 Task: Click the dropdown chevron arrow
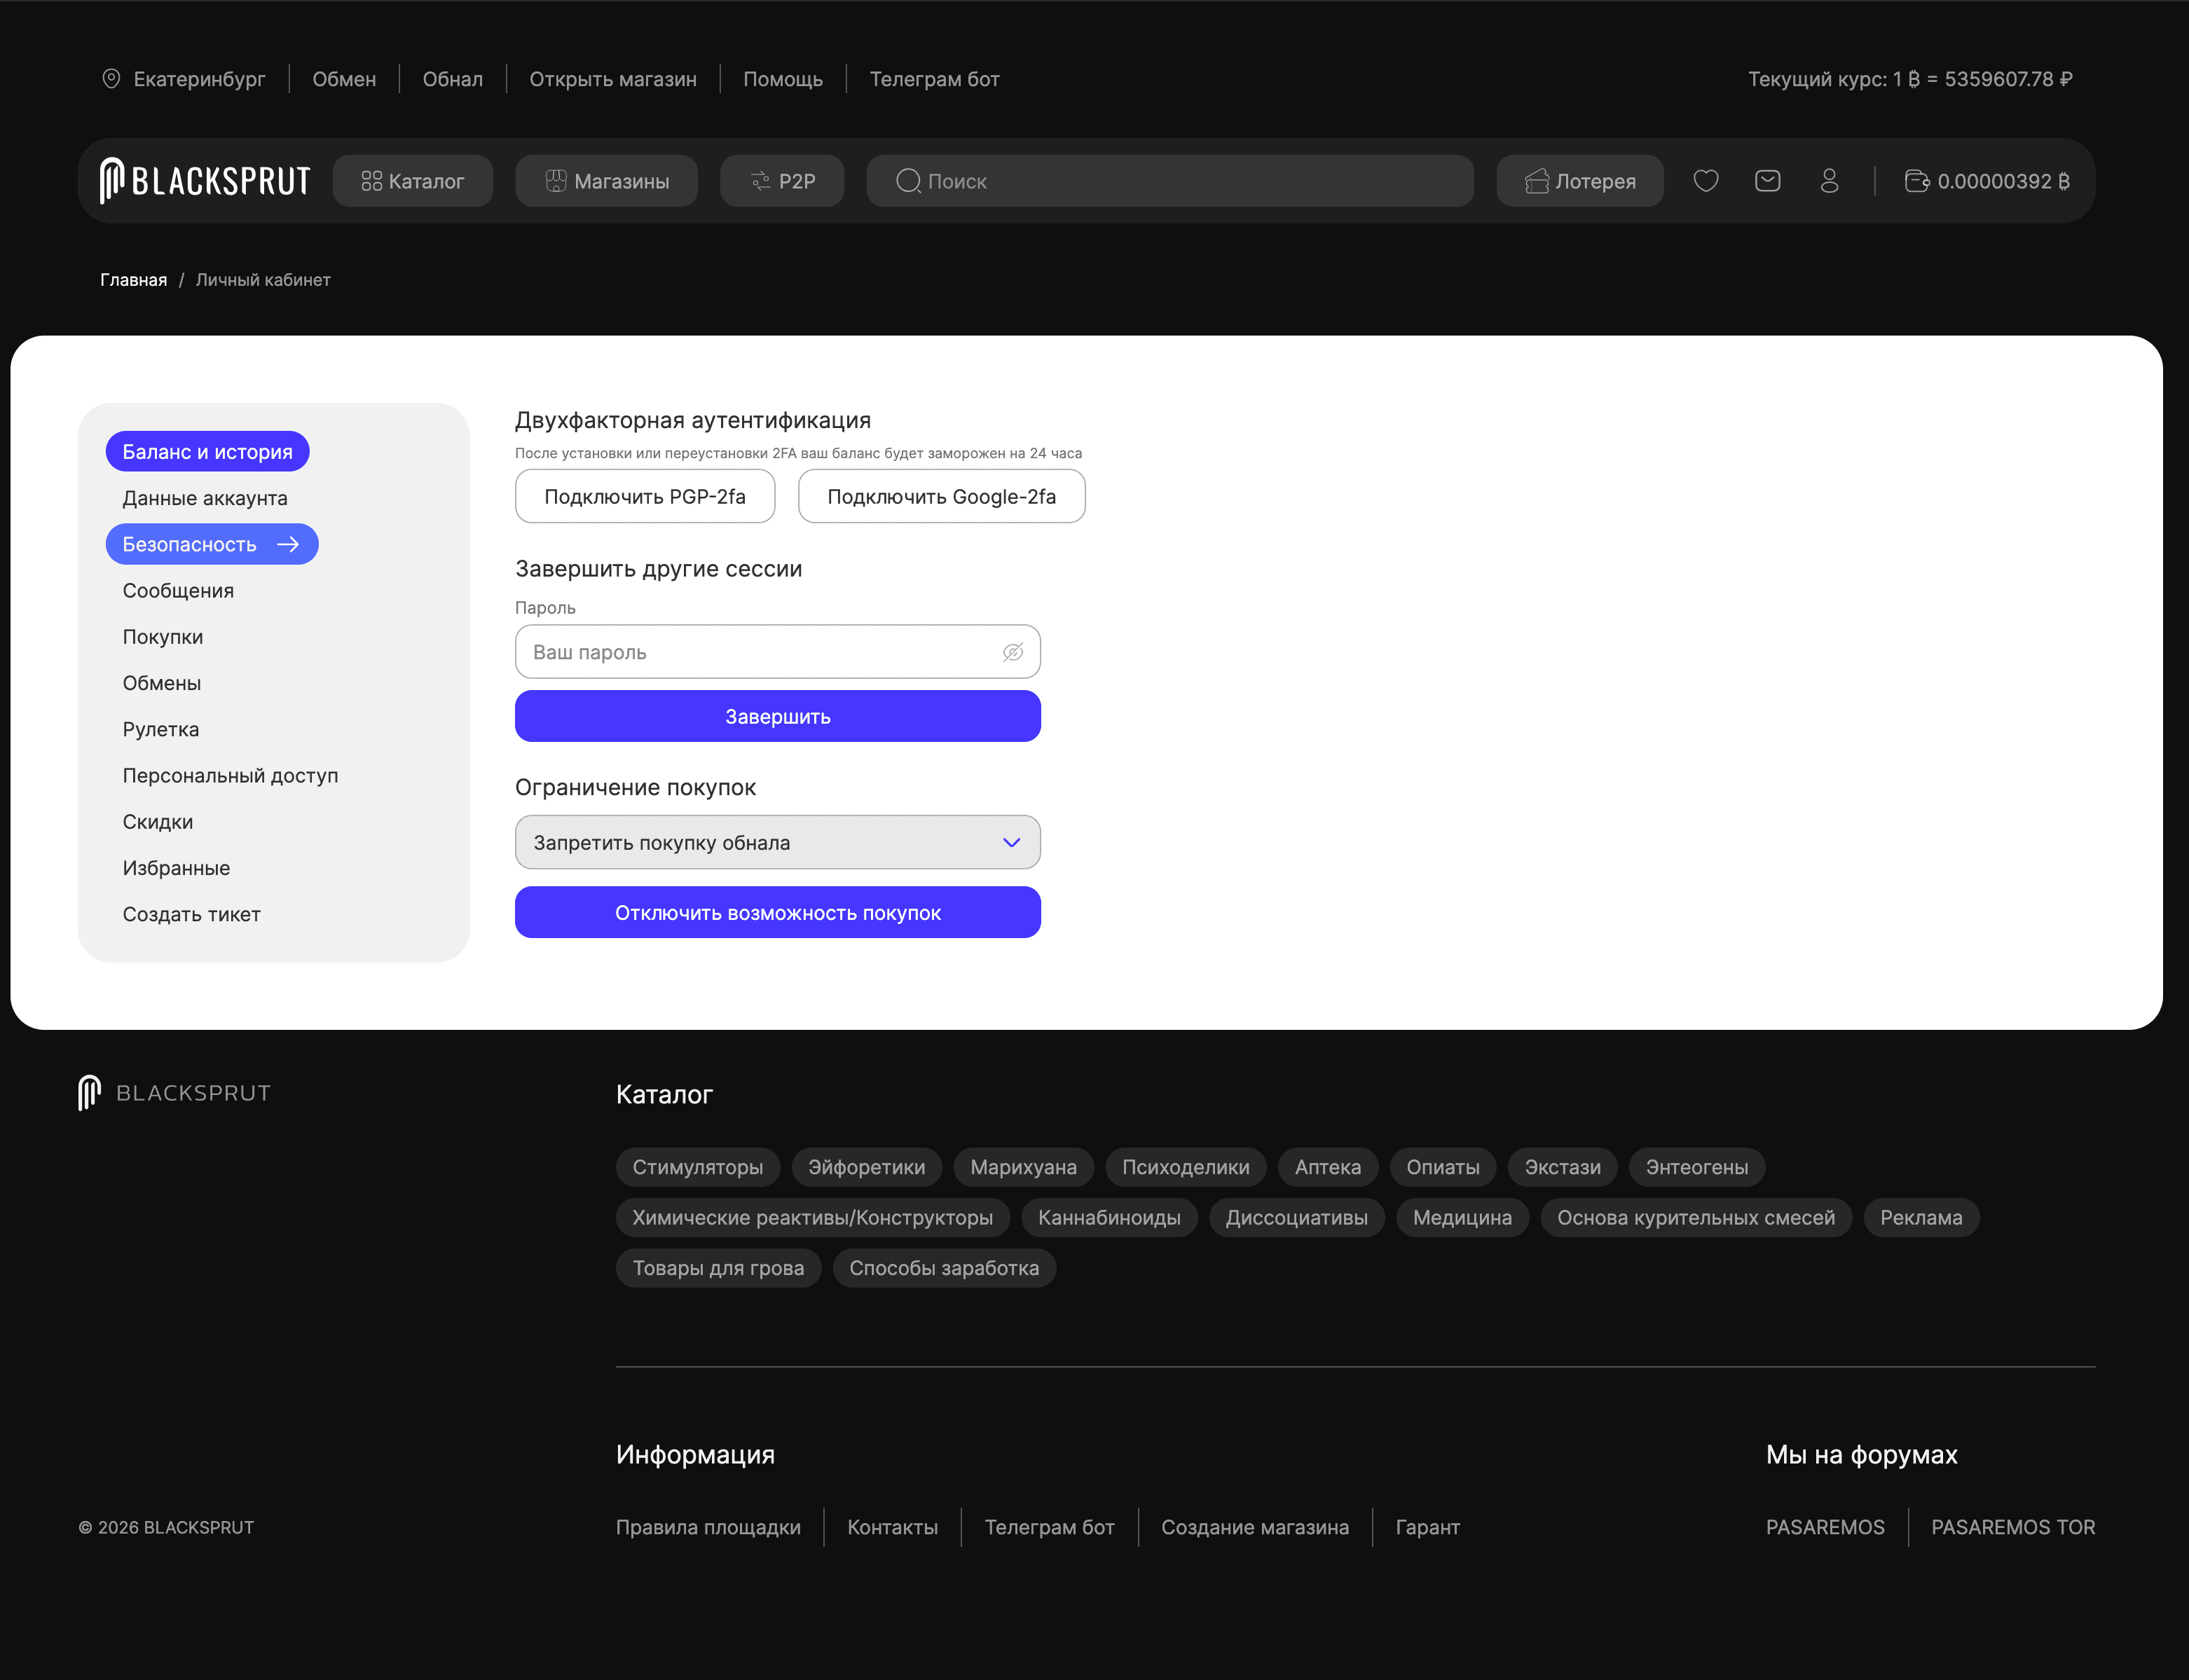coord(1011,842)
